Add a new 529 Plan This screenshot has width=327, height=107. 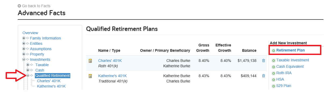(x=284, y=86)
